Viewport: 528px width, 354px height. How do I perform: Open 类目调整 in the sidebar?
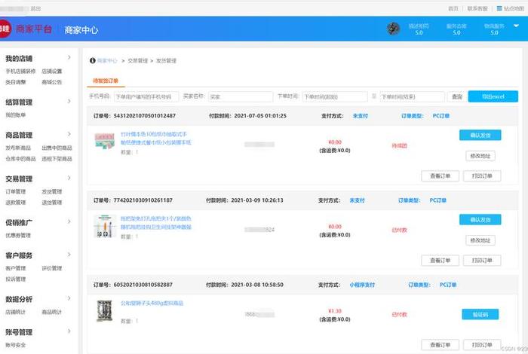pyautogui.click(x=16, y=82)
